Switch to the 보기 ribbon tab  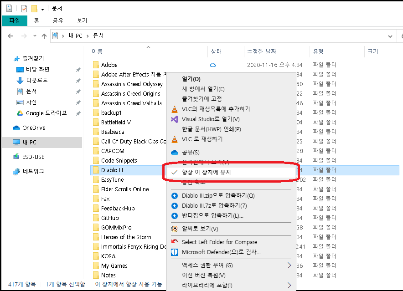pyautogui.click(x=82, y=20)
